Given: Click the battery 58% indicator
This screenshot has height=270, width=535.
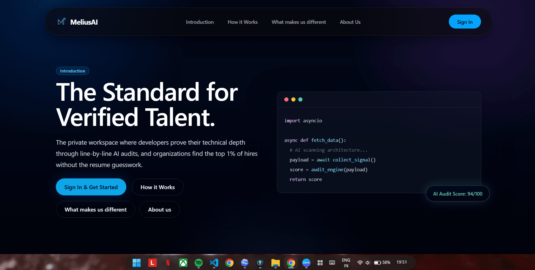Looking at the screenshot, I should coord(382,262).
